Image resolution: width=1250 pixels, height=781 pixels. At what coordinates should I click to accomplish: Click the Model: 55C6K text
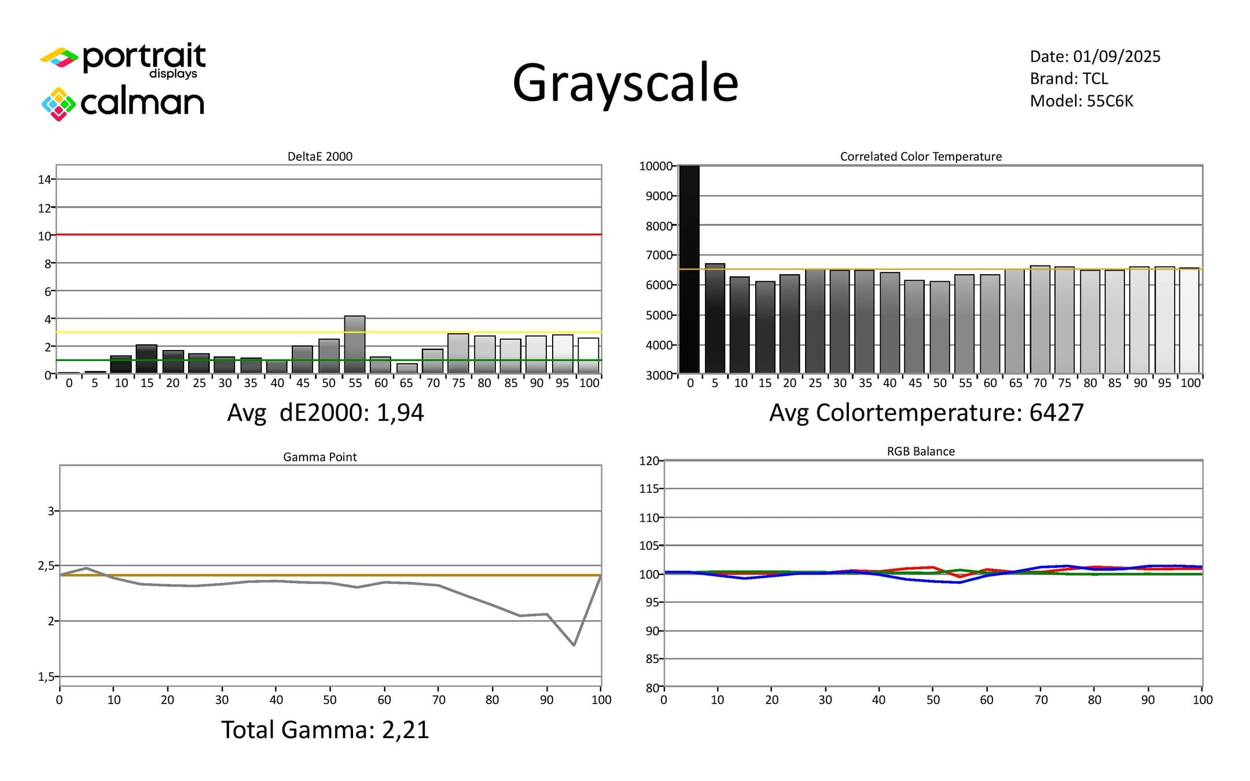point(1081,101)
